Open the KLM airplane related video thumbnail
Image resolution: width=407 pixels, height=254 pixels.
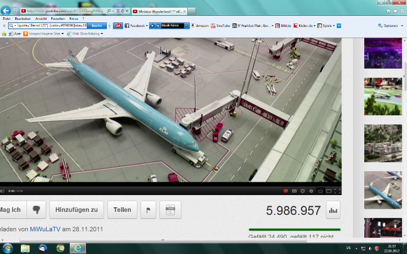pos(383,189)
